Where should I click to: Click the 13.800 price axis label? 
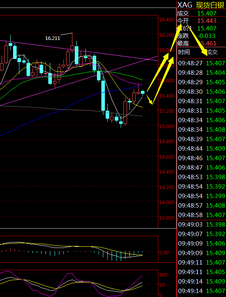coord(167,218)
